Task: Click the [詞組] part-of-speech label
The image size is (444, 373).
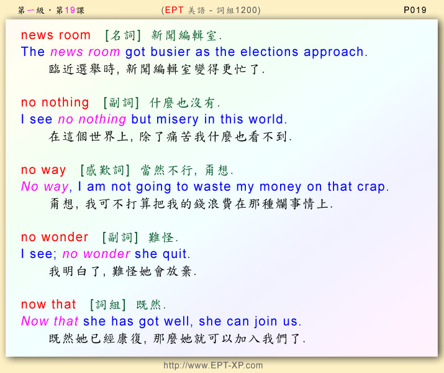Action: coord(108,305)
